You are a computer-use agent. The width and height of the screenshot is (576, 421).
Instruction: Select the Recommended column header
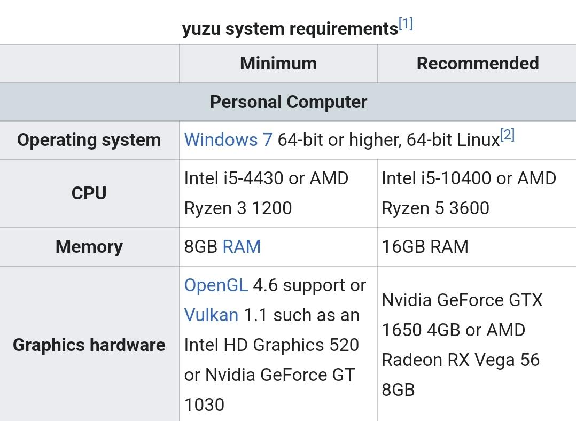pyautogui.click(x=477, y=64)
